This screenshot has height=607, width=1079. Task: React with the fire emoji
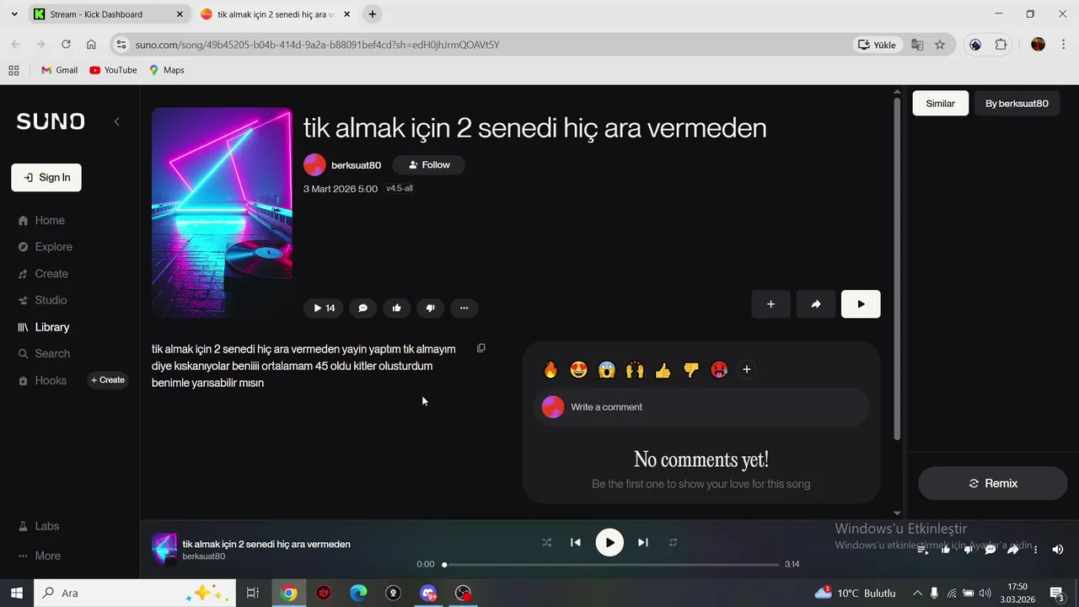(550, 369)
